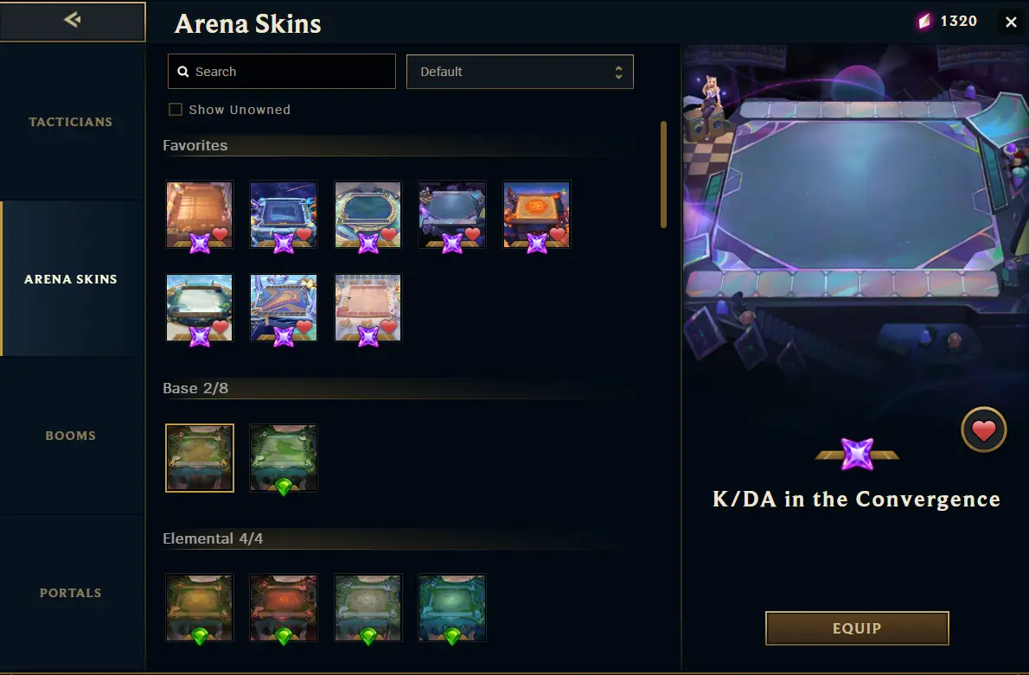Select the first wooden favorite arena thumbnail
The height and width of the screenshot is (675, 1029).
[200, 215]
